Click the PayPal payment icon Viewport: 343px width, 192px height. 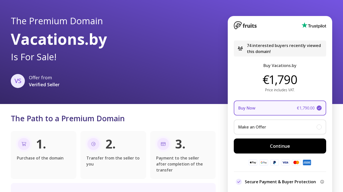274,162
